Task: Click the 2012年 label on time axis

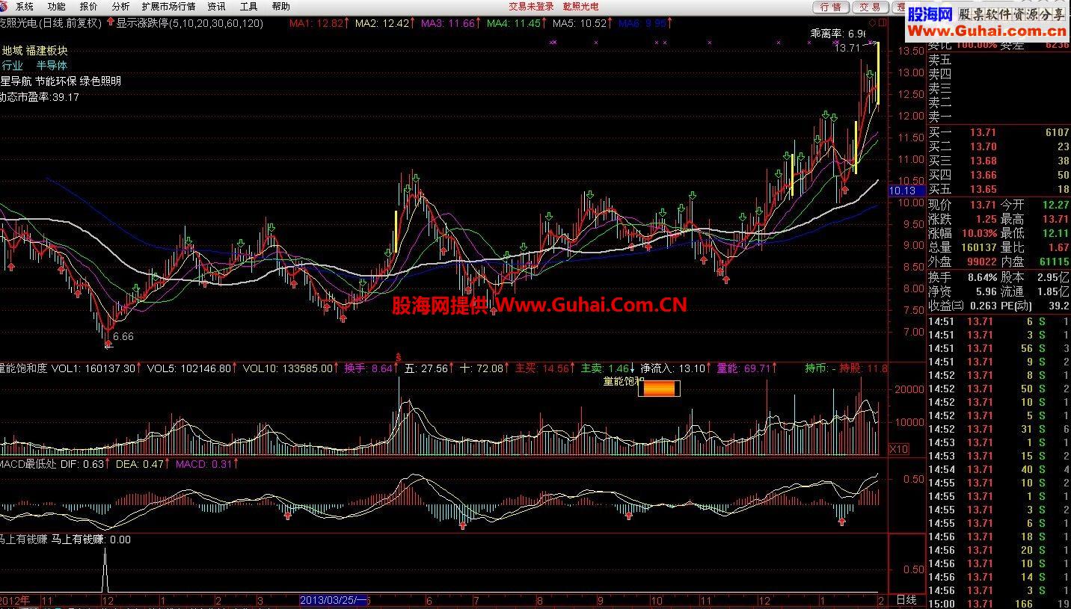Action: coord(15,600)
